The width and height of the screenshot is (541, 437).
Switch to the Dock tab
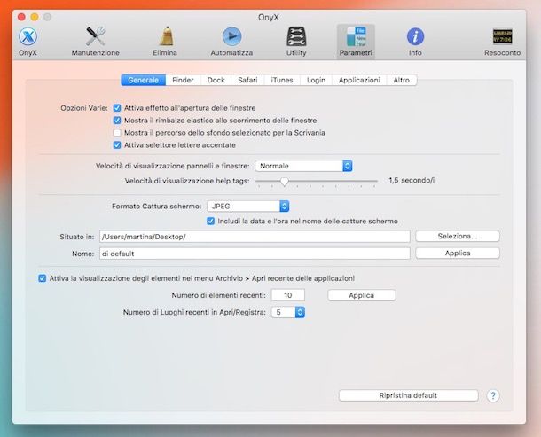(x=216, y=80)
